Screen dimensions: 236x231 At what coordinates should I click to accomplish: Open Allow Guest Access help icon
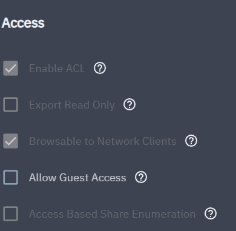click(x=141, y=177)
